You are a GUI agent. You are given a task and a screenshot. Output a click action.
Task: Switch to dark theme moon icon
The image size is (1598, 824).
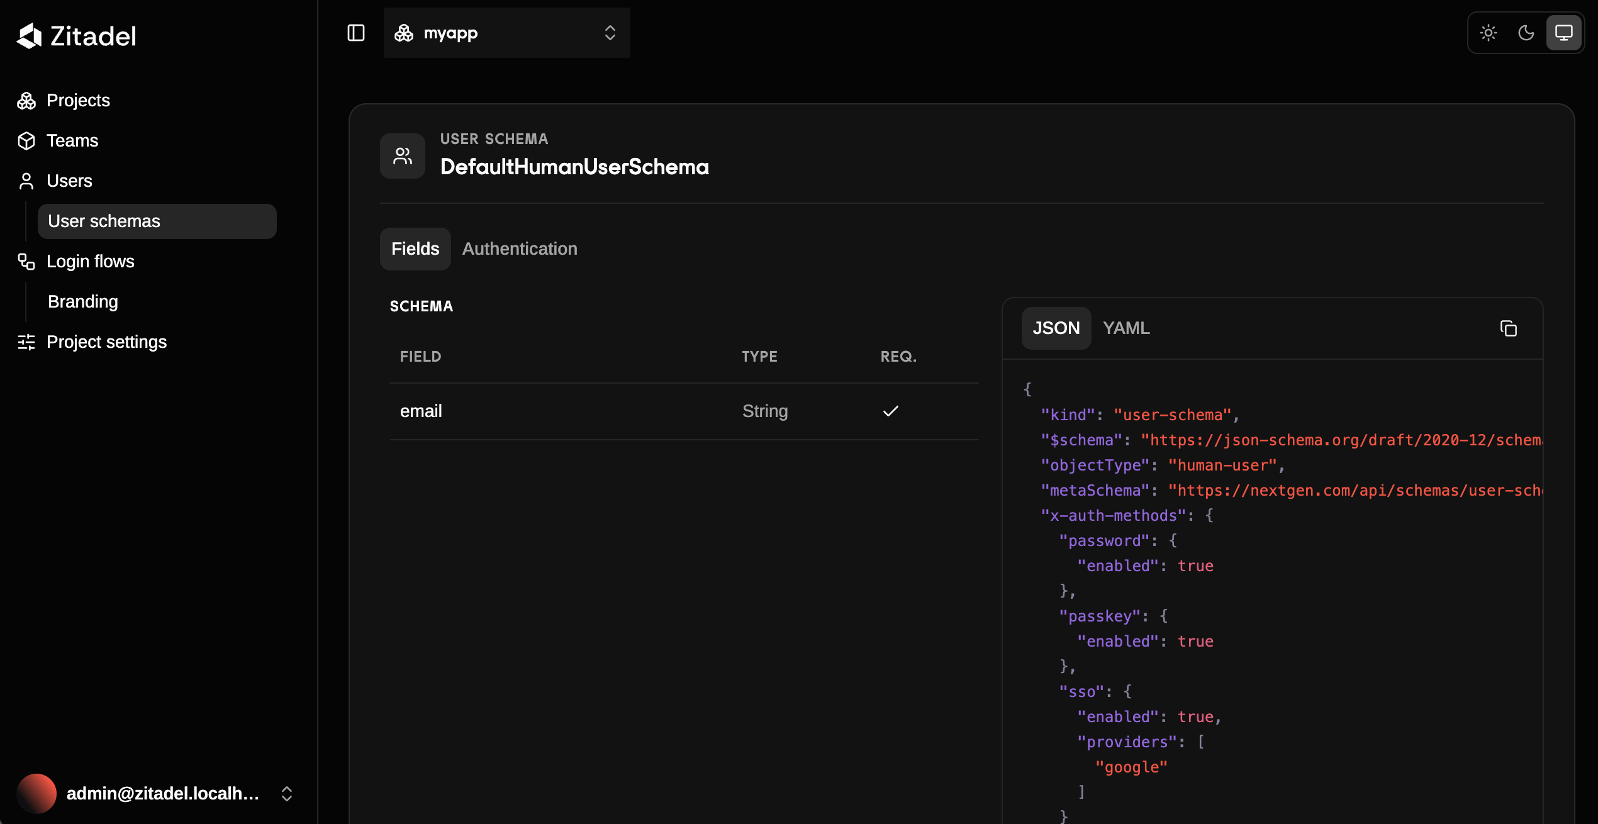point(1526,33)
